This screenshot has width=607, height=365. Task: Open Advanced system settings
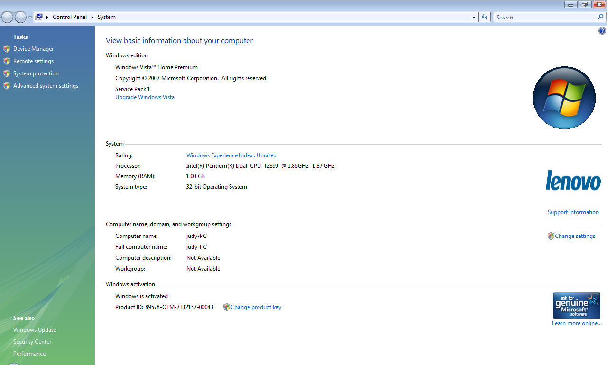46,86
